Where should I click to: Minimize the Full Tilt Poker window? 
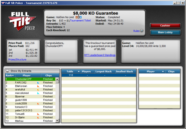tap(175, 3)
